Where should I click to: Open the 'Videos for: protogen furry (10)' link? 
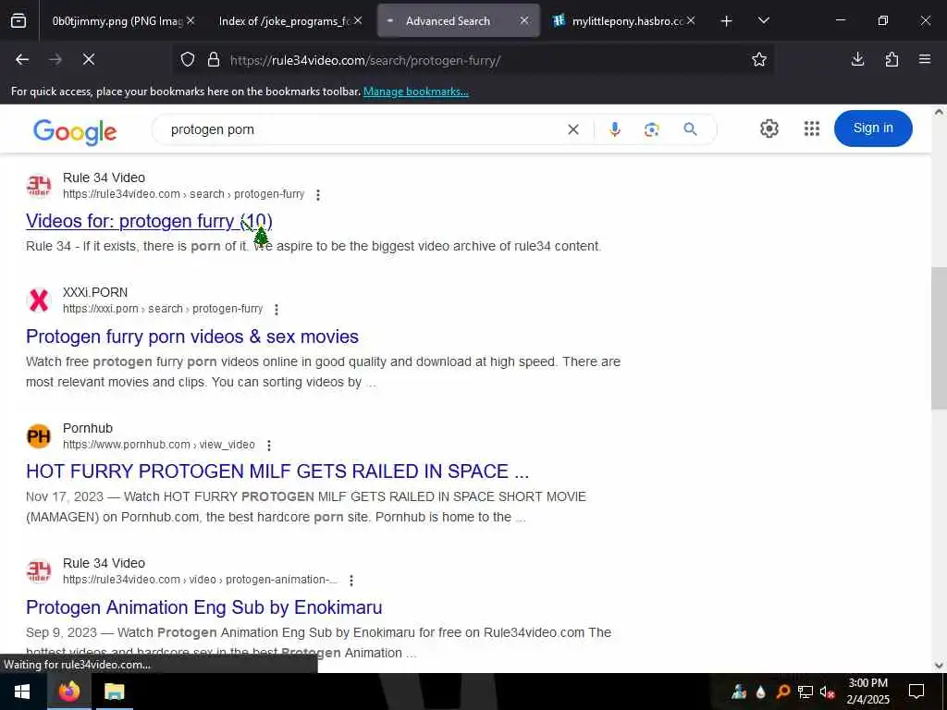click(x=149, y=222)
